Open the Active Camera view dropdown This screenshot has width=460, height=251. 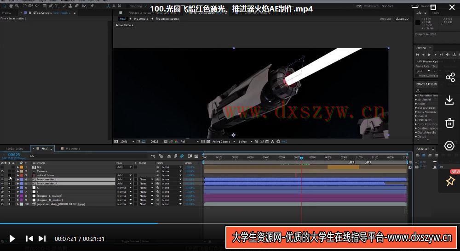coord(224,141)
